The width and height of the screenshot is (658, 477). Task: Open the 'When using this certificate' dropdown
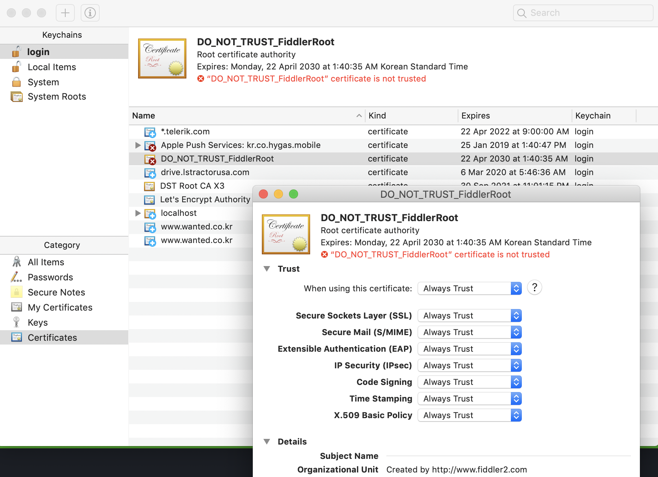pos(470,288)
